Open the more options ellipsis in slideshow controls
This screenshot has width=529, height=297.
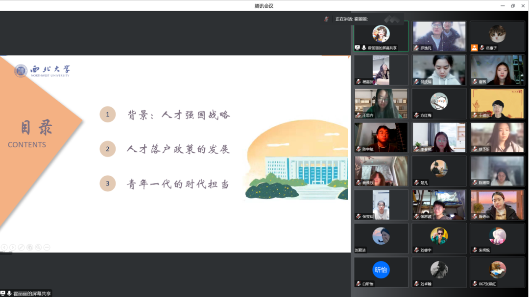point(47,248)
